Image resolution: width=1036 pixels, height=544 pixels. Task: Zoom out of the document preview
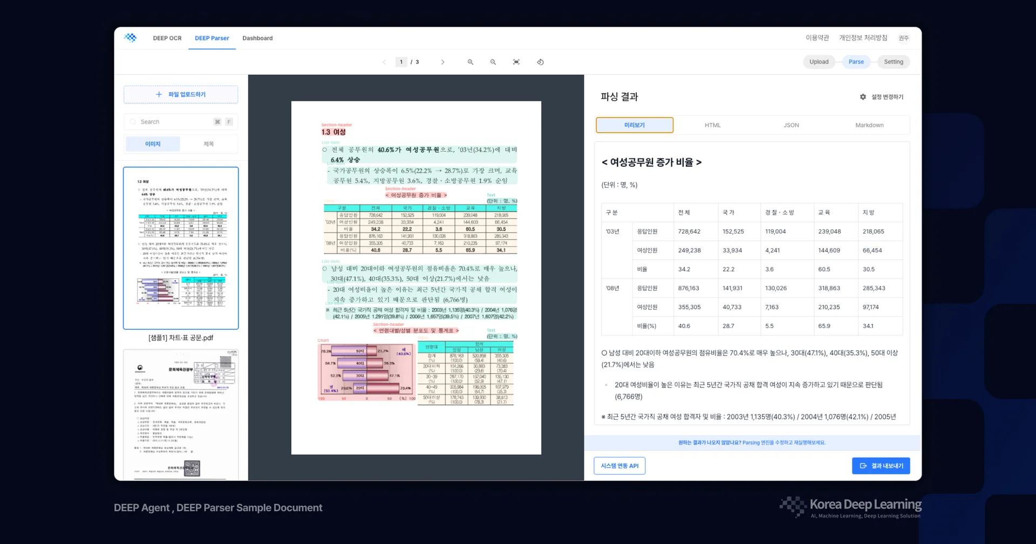click(493, 62)
